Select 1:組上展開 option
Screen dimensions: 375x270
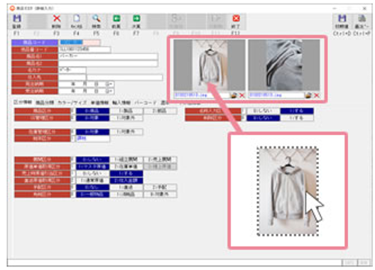point(126,159)
